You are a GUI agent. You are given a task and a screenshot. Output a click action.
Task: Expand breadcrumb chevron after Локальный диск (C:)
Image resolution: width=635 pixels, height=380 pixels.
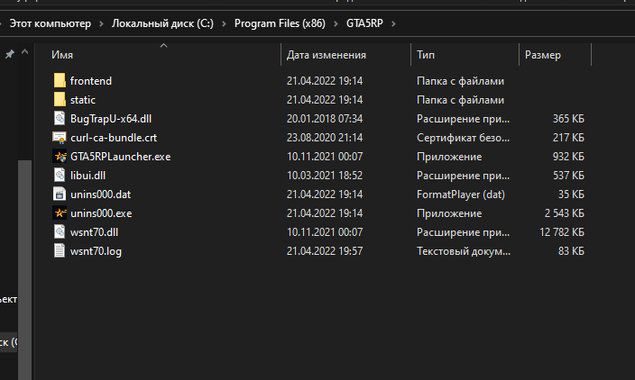[x=224, y=23]
